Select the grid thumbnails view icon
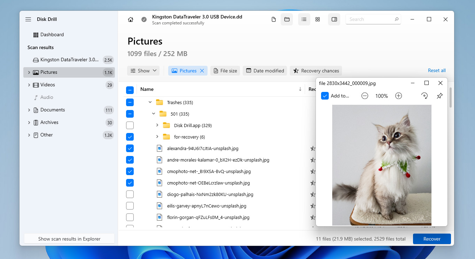 tap(318, 19)
